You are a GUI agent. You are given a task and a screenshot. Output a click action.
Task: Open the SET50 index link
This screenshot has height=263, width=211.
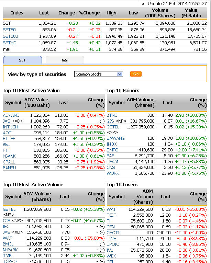click(9, 30)
